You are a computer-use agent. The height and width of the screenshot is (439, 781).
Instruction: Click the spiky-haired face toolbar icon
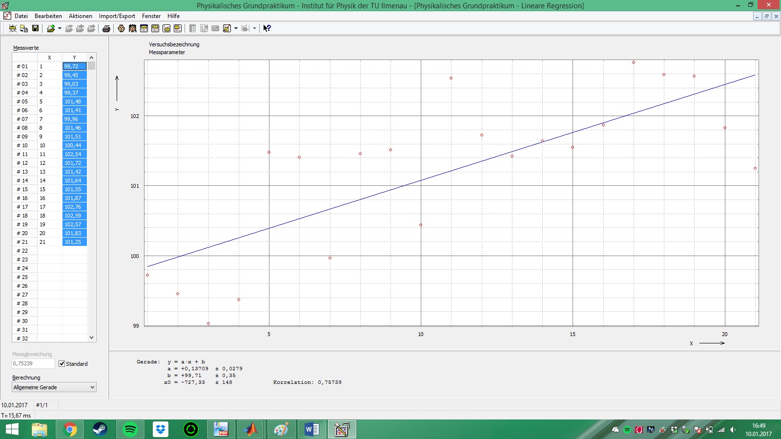pos(132,28)
